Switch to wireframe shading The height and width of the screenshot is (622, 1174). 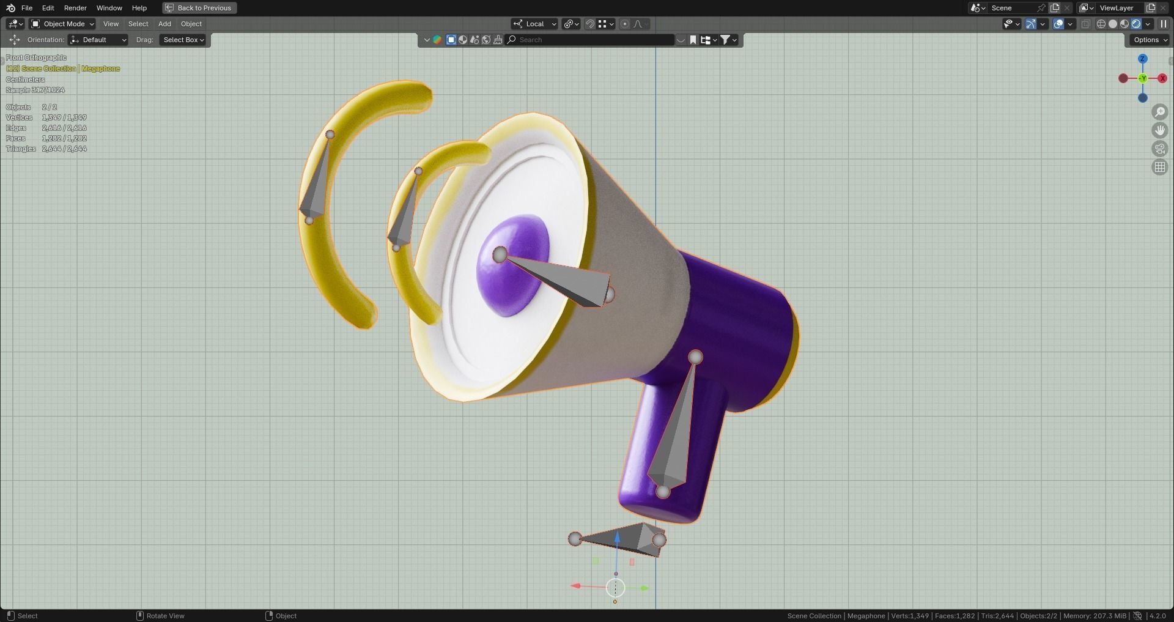(1101, 24)
